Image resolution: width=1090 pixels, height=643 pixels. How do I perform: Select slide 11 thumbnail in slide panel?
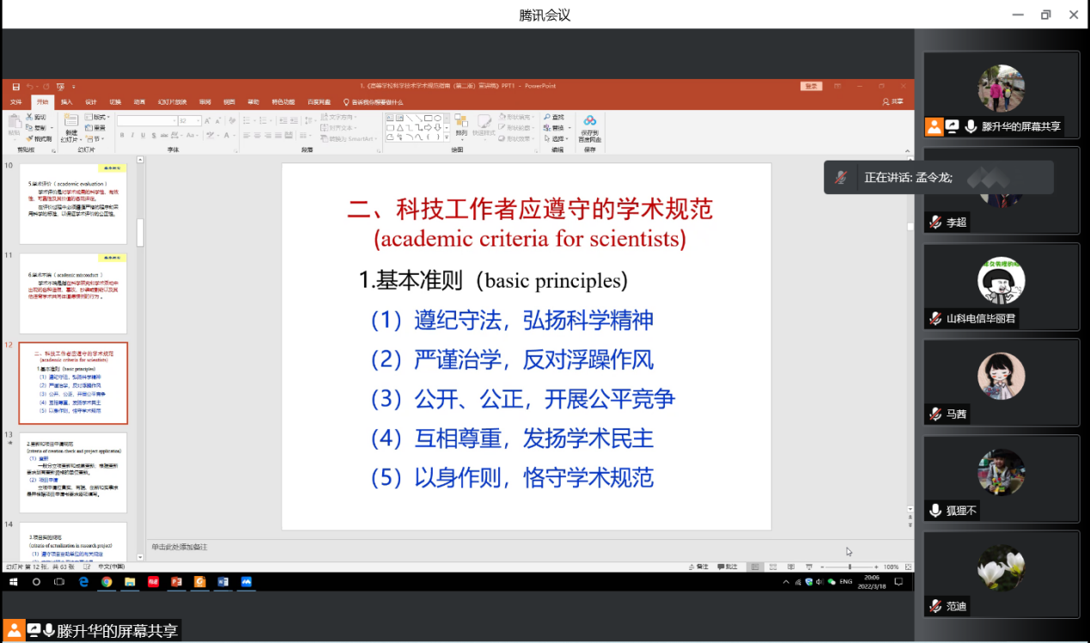pyautogui.click(x=73, y=293)
